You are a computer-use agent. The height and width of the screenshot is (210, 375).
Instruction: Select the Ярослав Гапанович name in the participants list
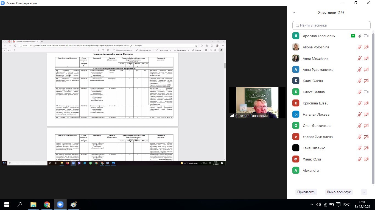point(319,36)
